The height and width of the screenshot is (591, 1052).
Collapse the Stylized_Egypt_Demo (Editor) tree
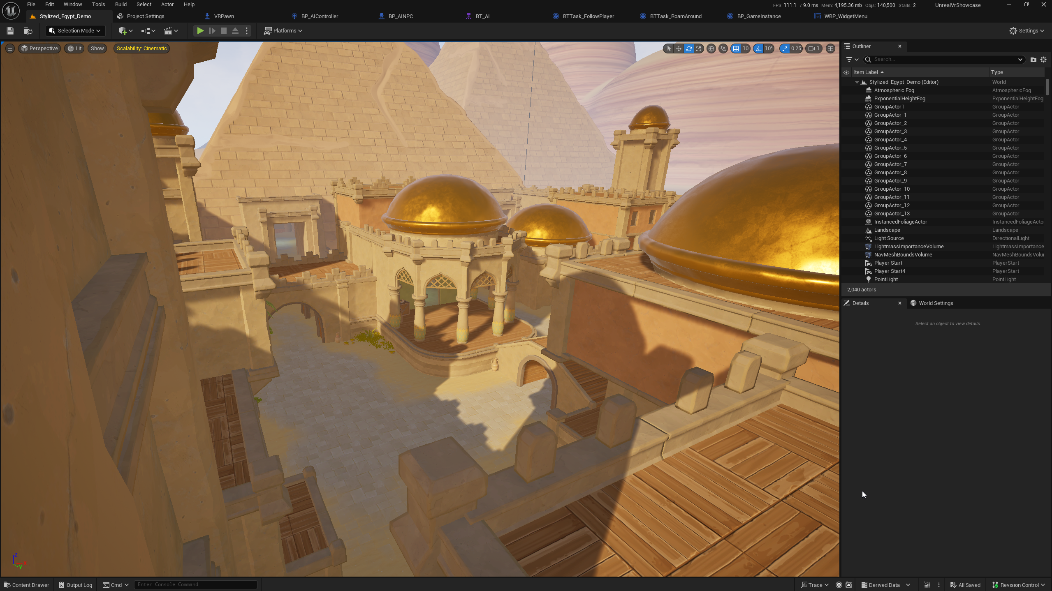point(857,82)
